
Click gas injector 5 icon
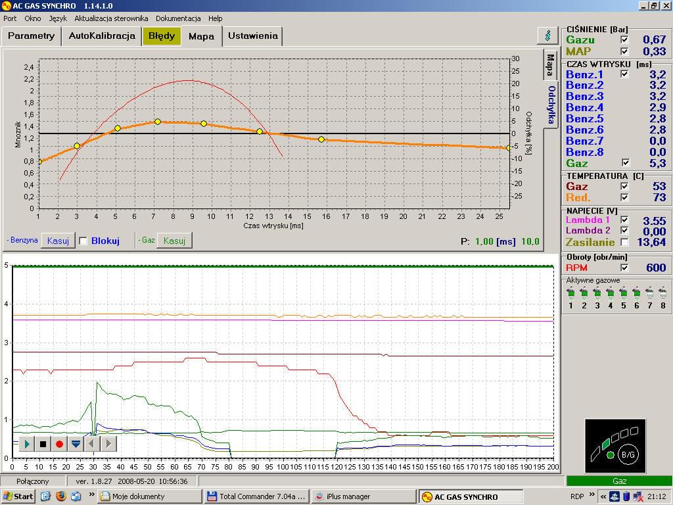click(x=623, y=293)
